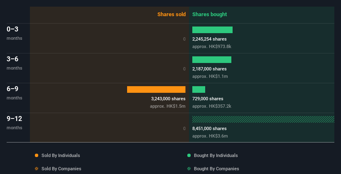Select the approx. HK$1.1m text
The height and width of the screenshot is (174, 341).
tap(210, 76)
